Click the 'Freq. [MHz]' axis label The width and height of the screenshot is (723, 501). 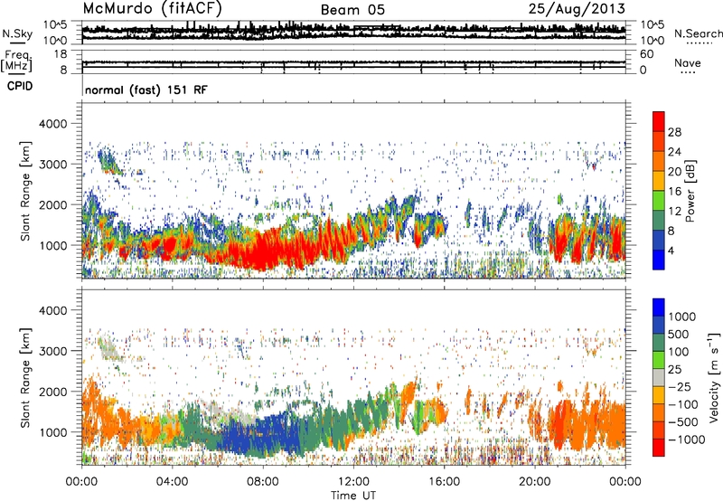coord(16,61)
